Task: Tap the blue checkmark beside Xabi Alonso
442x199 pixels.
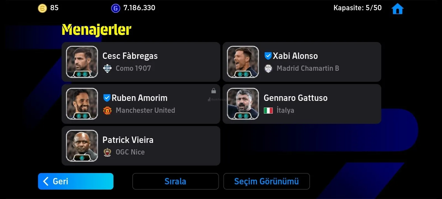Action: [268, 56]
